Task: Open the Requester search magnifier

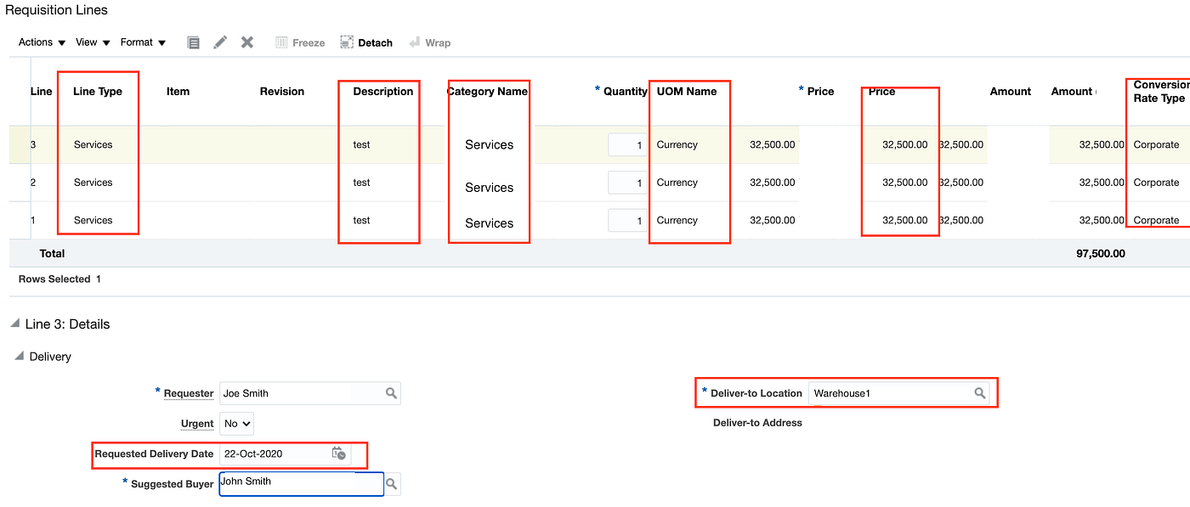Action: point(390,393)
